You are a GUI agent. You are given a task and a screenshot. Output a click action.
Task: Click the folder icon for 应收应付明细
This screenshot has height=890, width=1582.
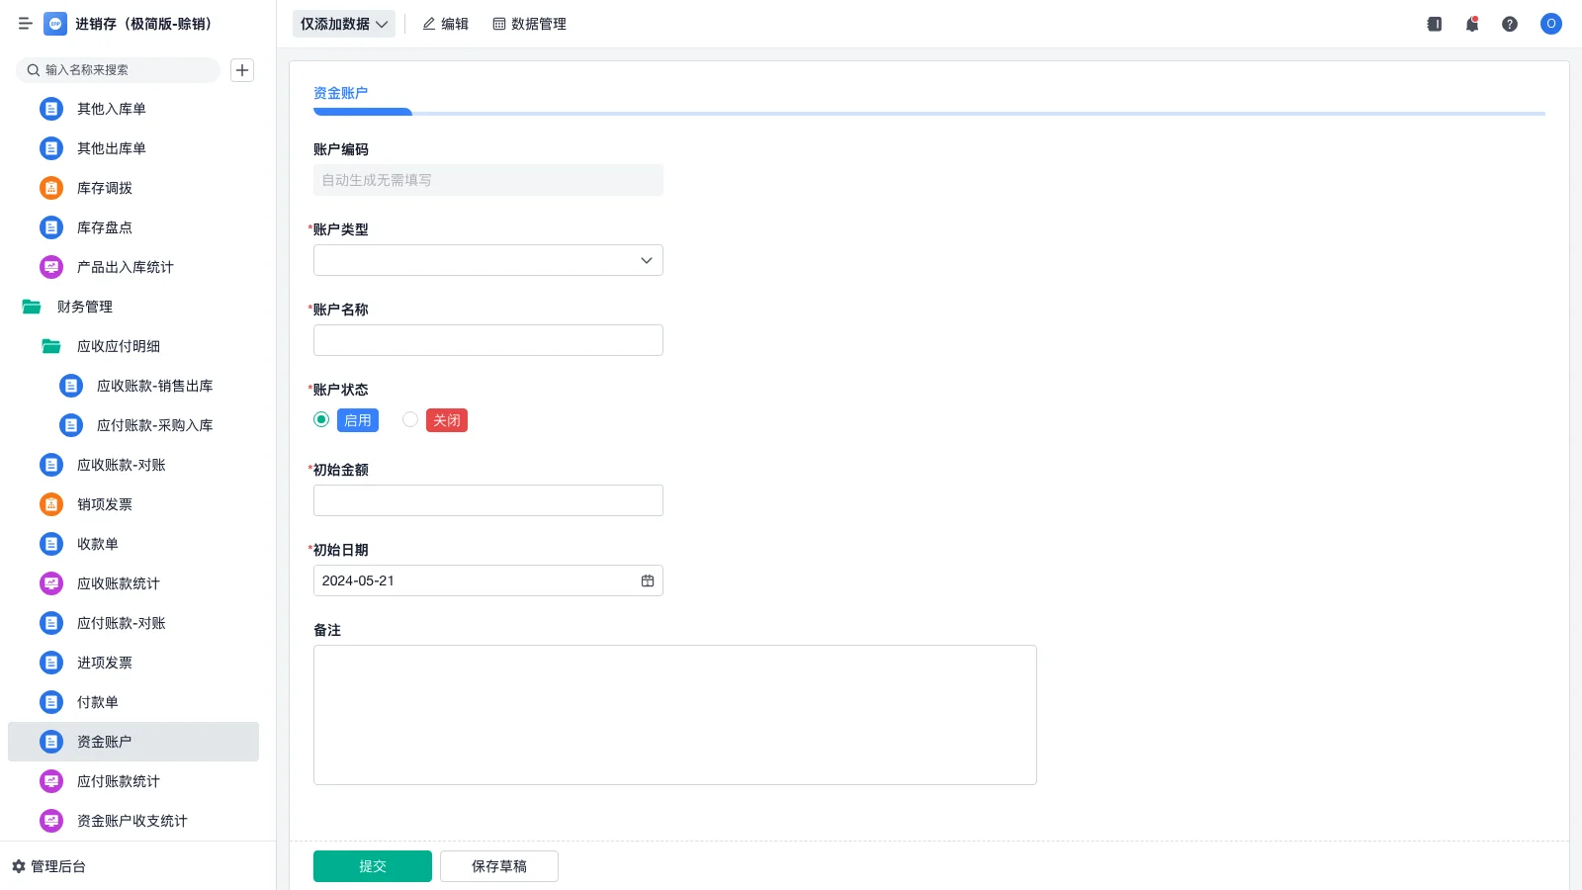coord(51,346)
